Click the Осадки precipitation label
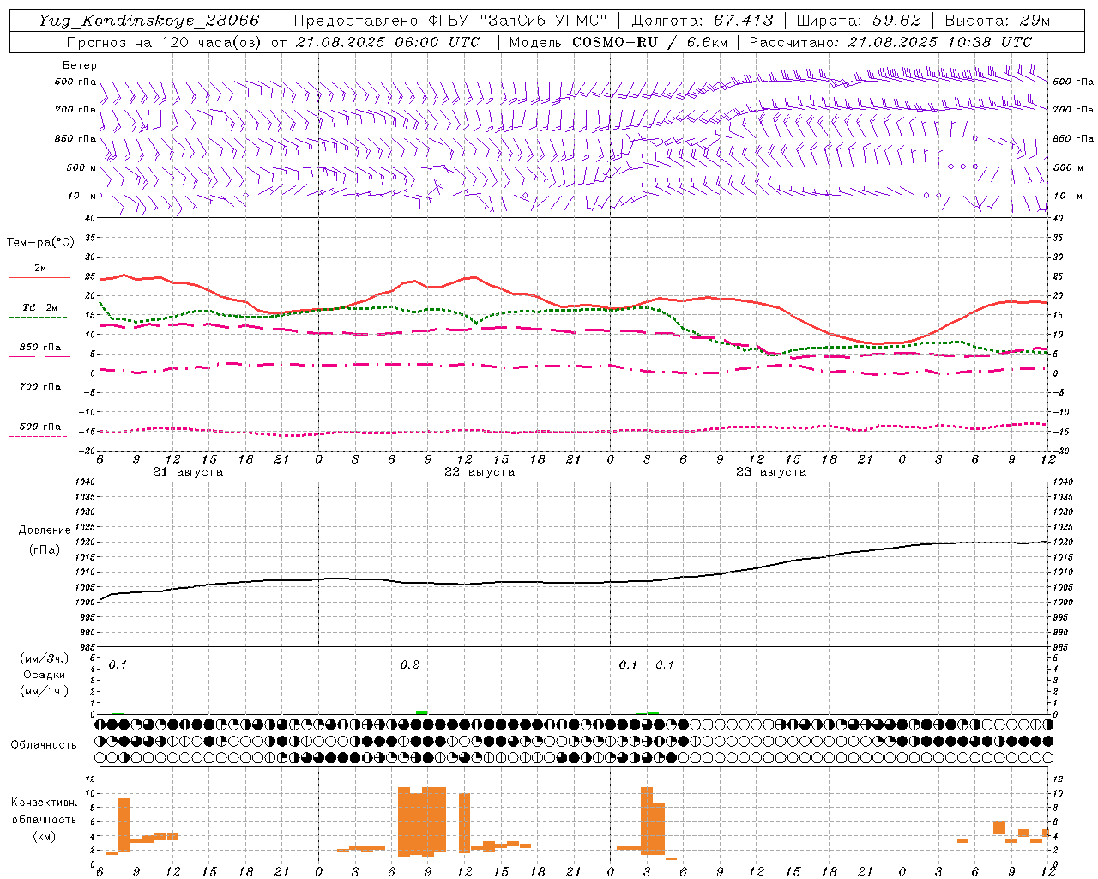The width and height of the screenshot is (1098, 879). coord(45,675)
